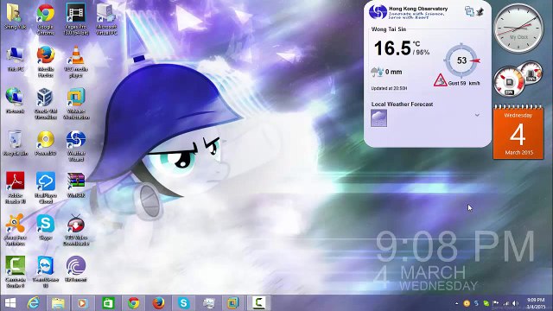Open the volume speaker tray icon

tap(516, 303)
